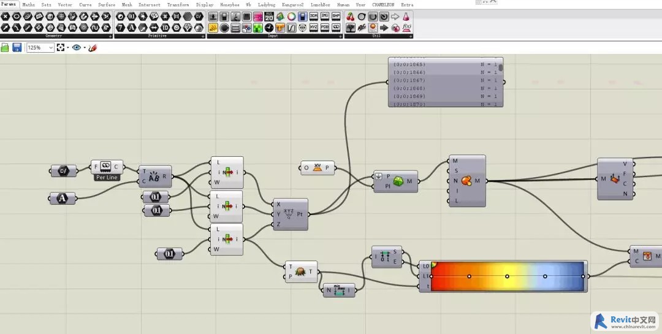Select the XY Plane component
The image size is (662, 334).
tap(318, 168)
